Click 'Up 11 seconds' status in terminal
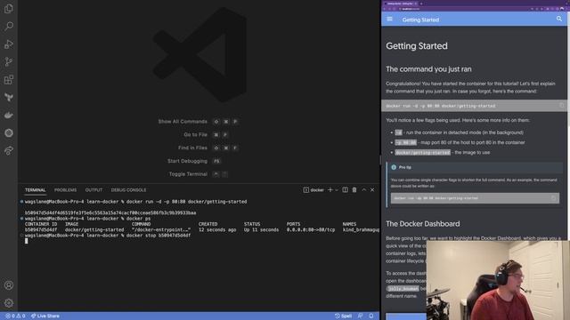This screenshot has width=570, height=320. coord(261,229)
